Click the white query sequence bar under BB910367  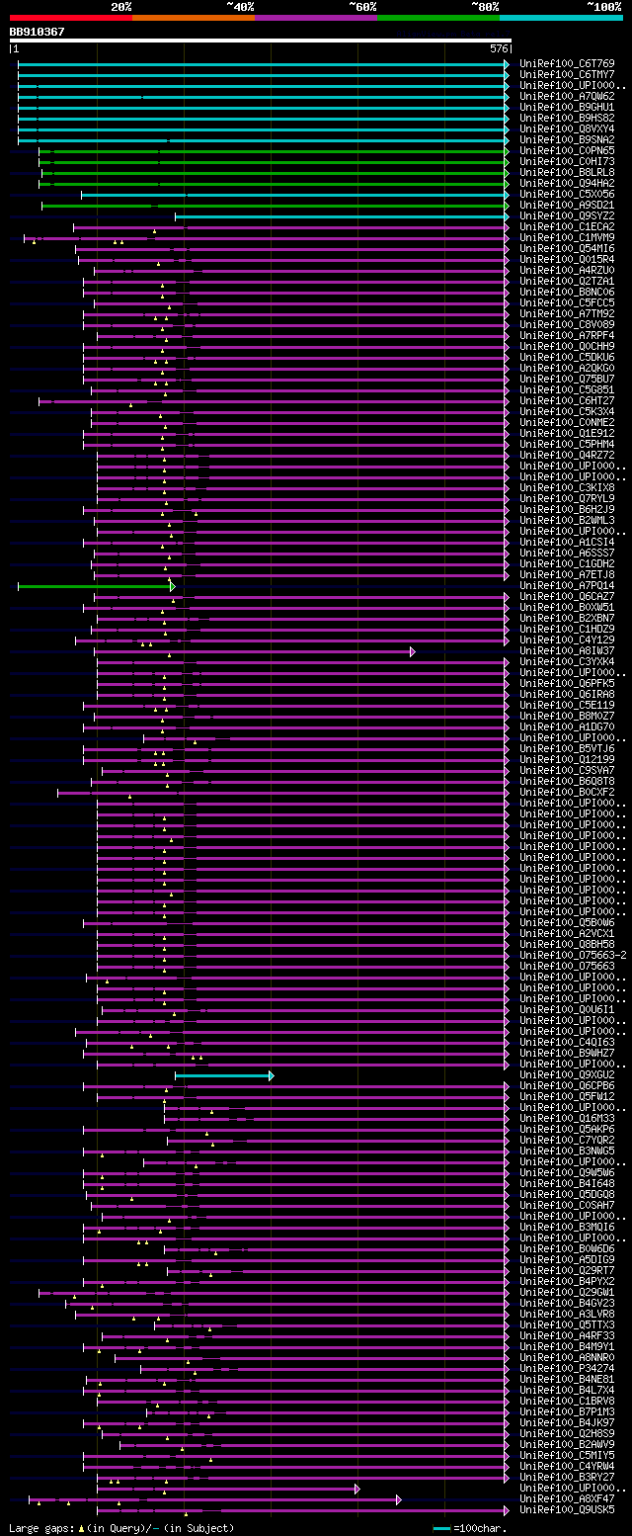pos(260,41)
